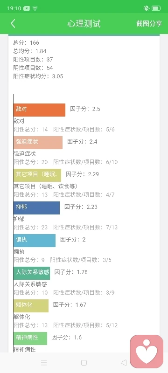Tap the Android back triangle icon
The image size is (168, 373).
pos(124,363)
